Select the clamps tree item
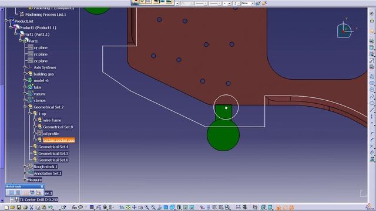The width and height of the screenshot is (376, 211). click(x=39, y=100)
